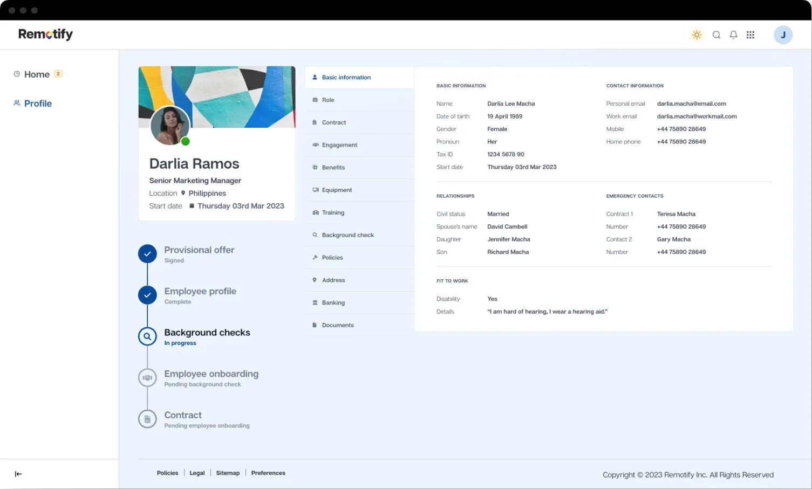Screen dimensions: 812x489
Task: Collapse the sidebar using bottom-left arrow icon
Action: (x=18, y=474)
